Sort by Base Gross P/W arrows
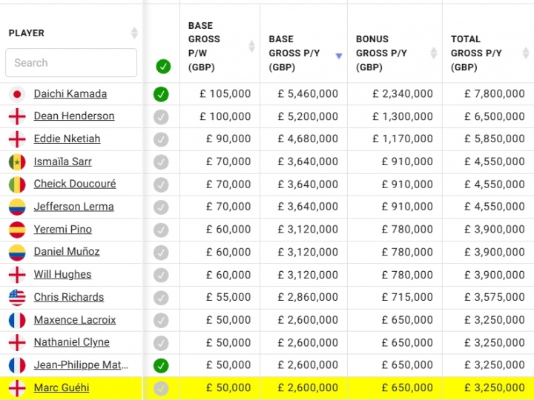The image size is (534, 400). pos(251,46)
